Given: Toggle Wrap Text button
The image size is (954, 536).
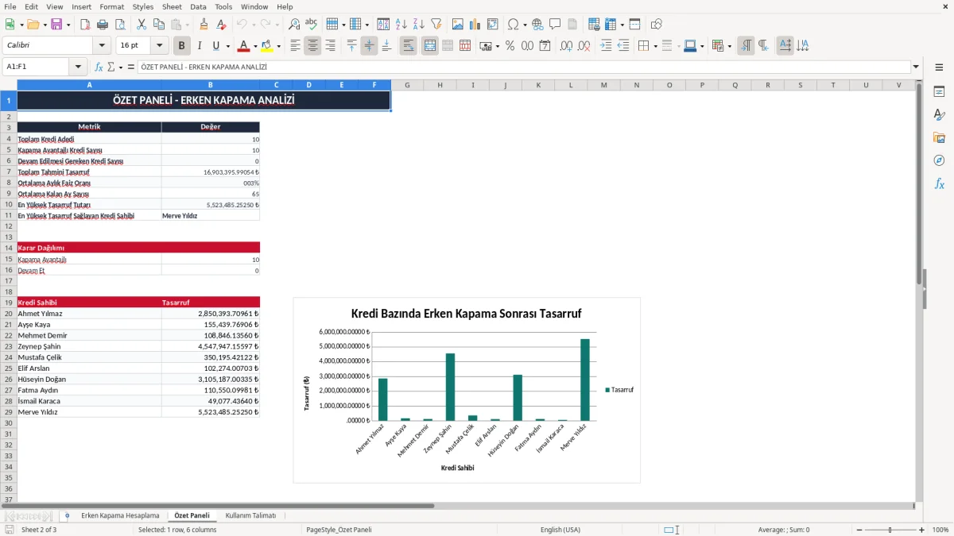Looking at the screenshot, I should tap(408, 46).
